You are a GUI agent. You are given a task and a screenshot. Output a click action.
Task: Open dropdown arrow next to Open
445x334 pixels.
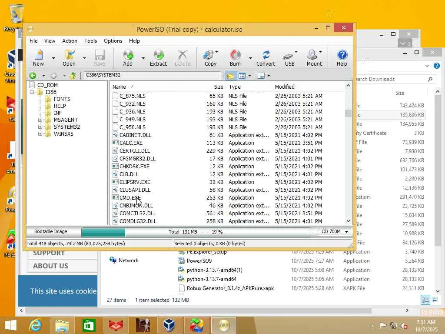[x=84, y=58]
